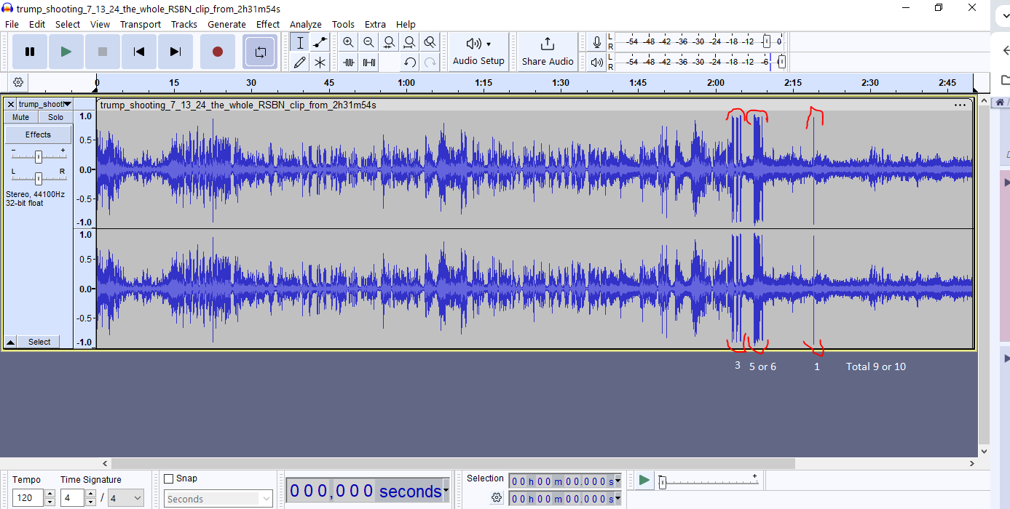Image resolution: width=1010 pixels, height=509 pixels.
Task: Toggle the Loop playback button
Action: (x=260, y=52)
